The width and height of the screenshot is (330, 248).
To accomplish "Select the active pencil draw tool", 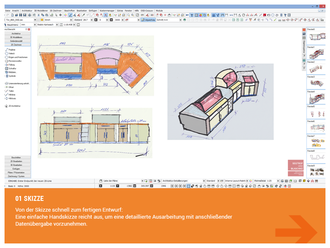I will pos(71,15).
